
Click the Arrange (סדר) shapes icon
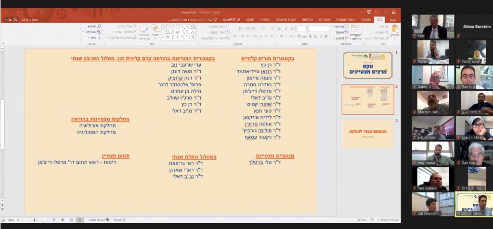tap(156, 31)
